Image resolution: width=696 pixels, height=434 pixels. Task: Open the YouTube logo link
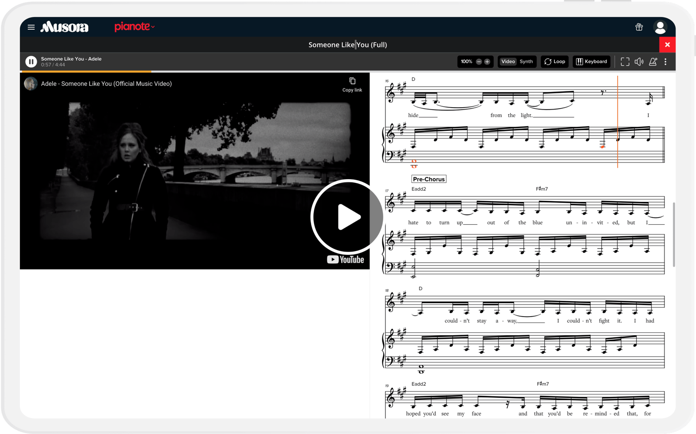345,259
